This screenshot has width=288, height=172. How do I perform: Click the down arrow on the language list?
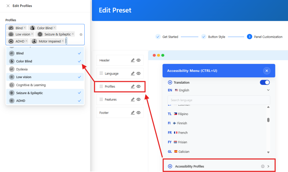[x=268, y=152]
